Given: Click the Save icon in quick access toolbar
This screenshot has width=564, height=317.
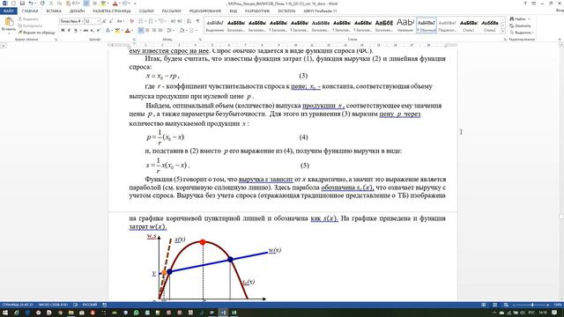Looking at the screenshot, I should (22, 4).
